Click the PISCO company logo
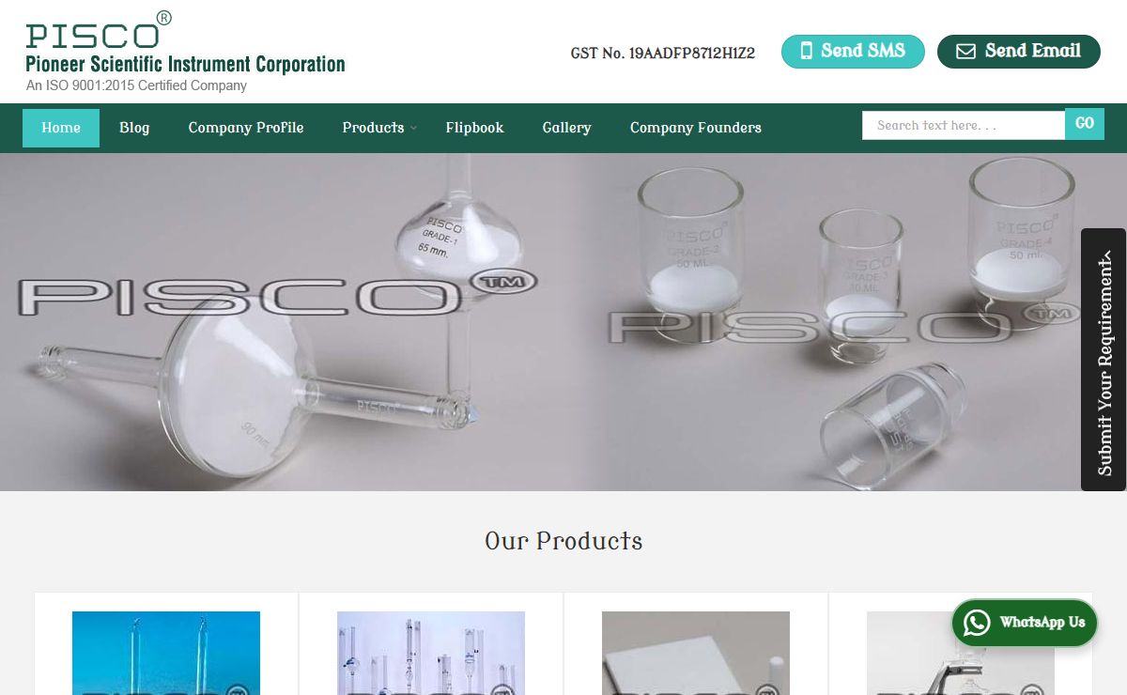 pyautogui.click(x=185, y=52)
